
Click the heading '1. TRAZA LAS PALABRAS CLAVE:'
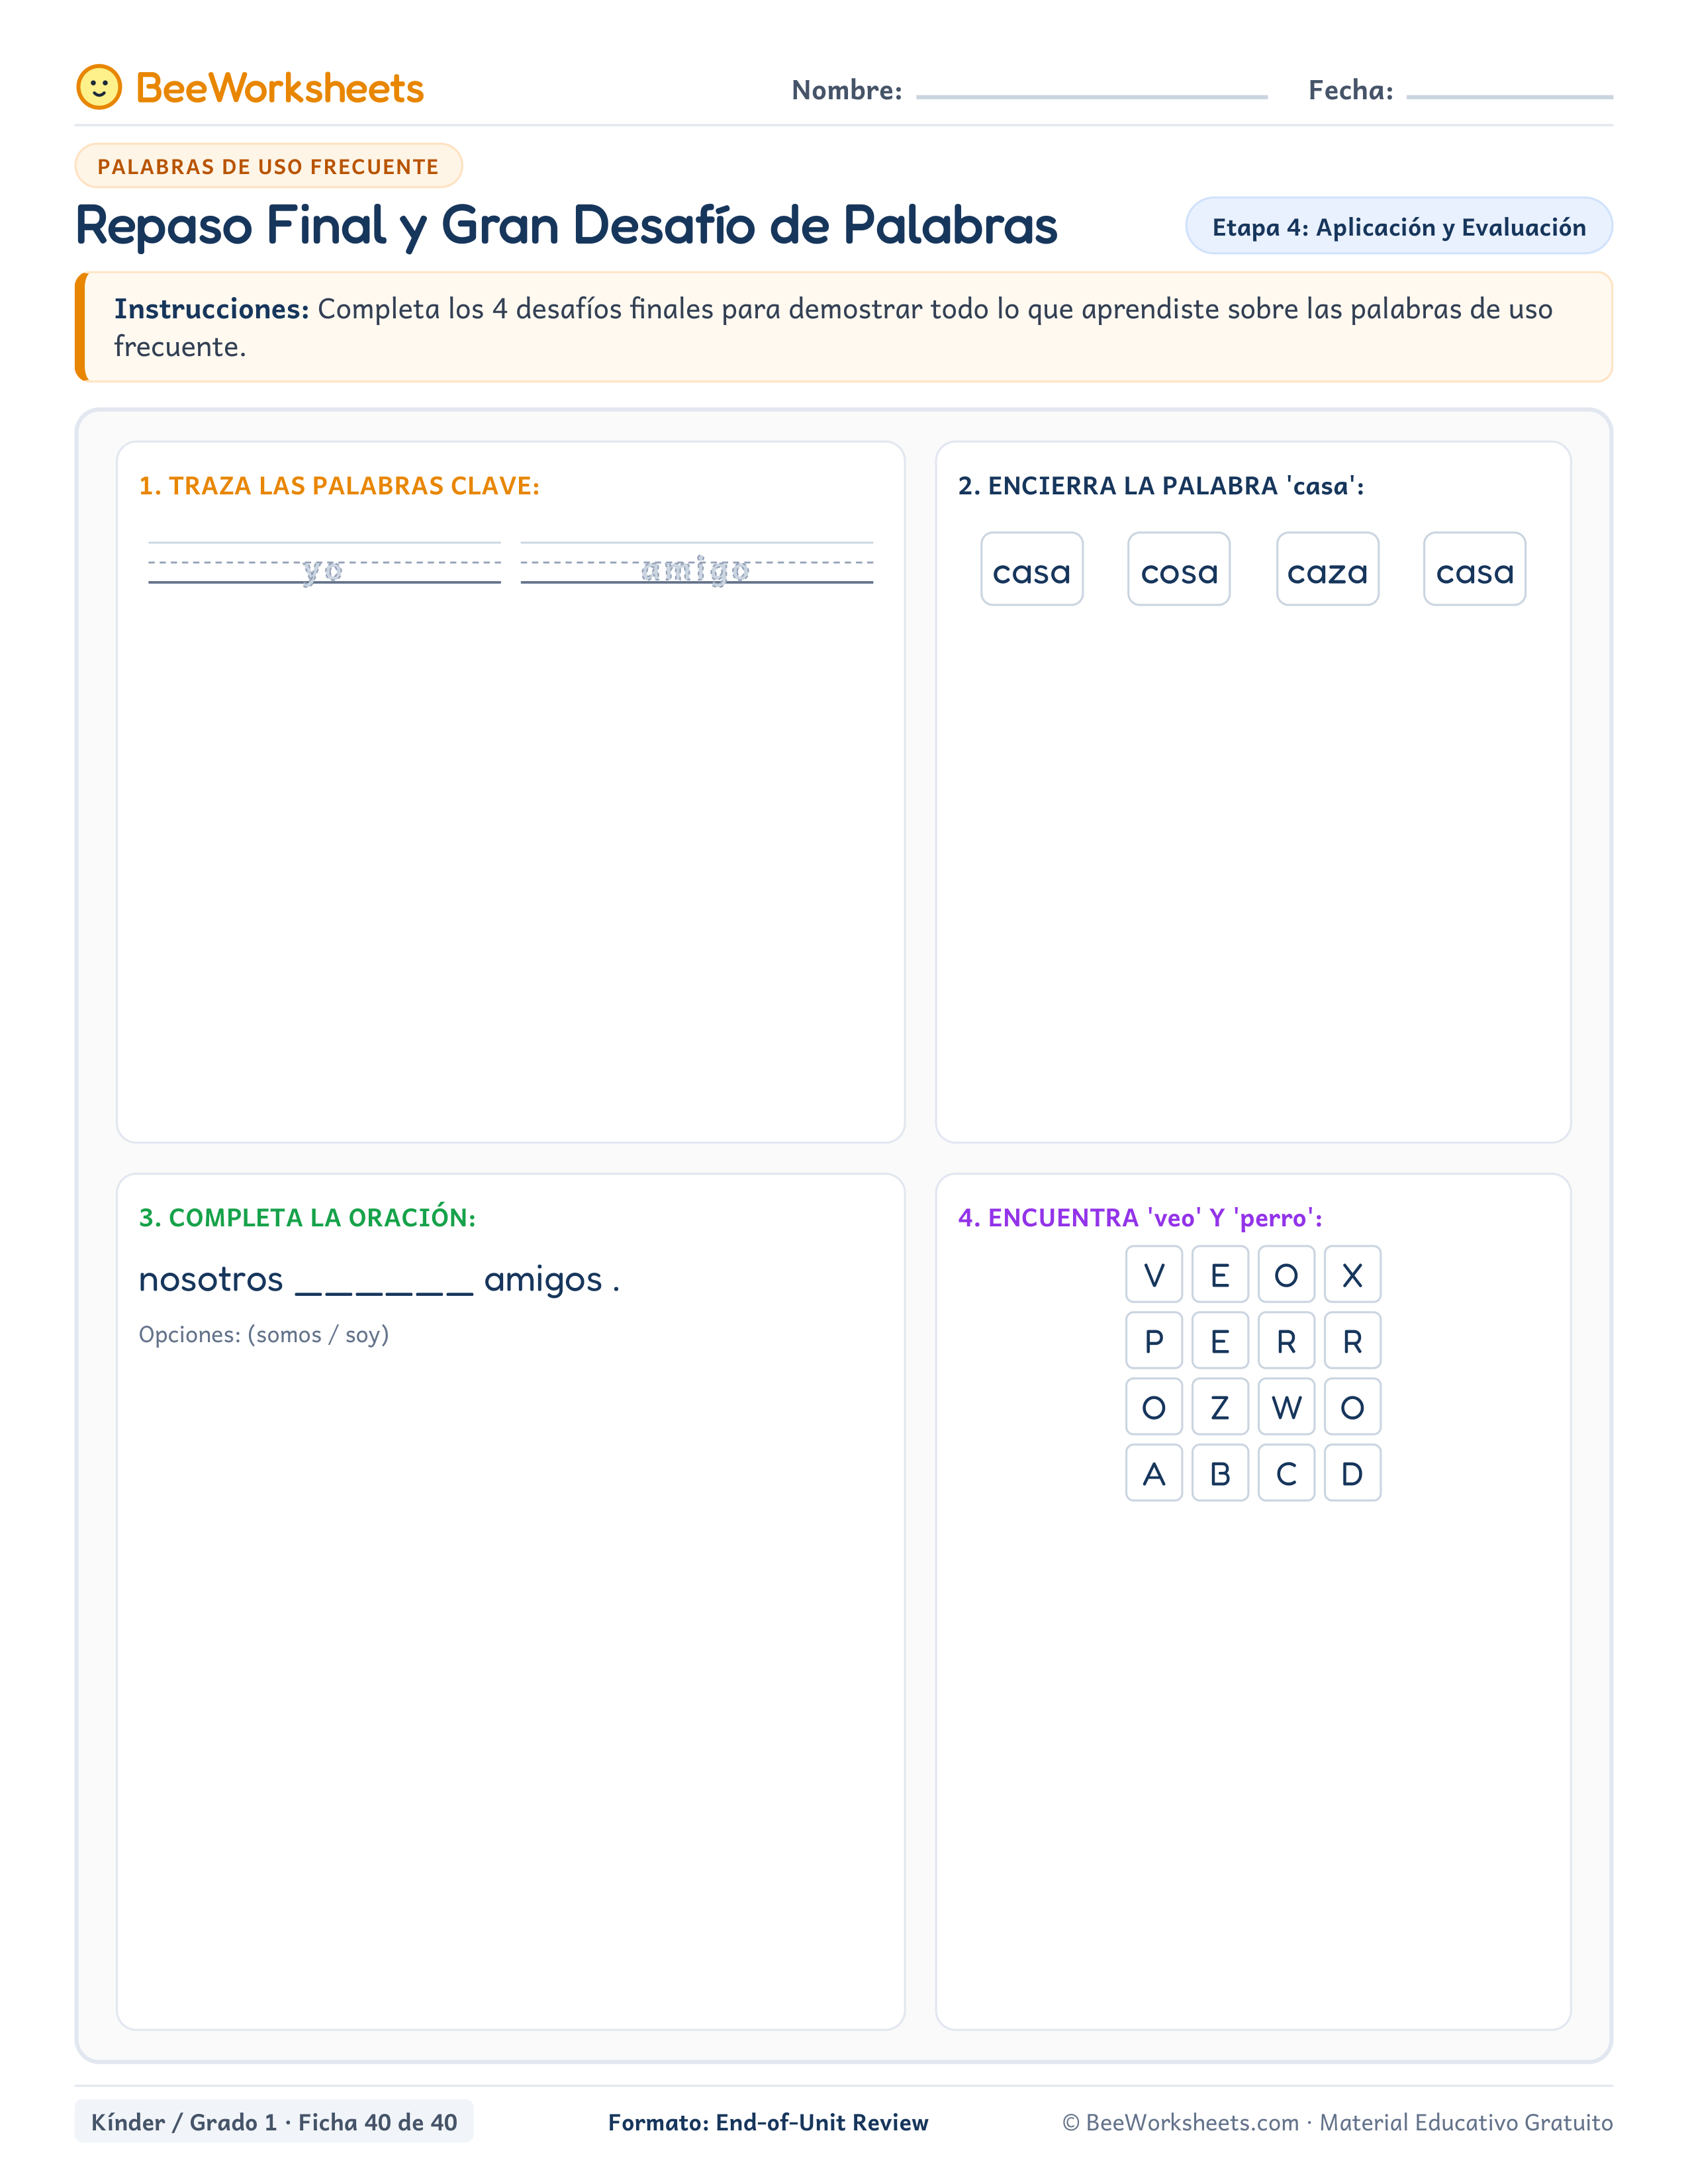pos(339,486)
